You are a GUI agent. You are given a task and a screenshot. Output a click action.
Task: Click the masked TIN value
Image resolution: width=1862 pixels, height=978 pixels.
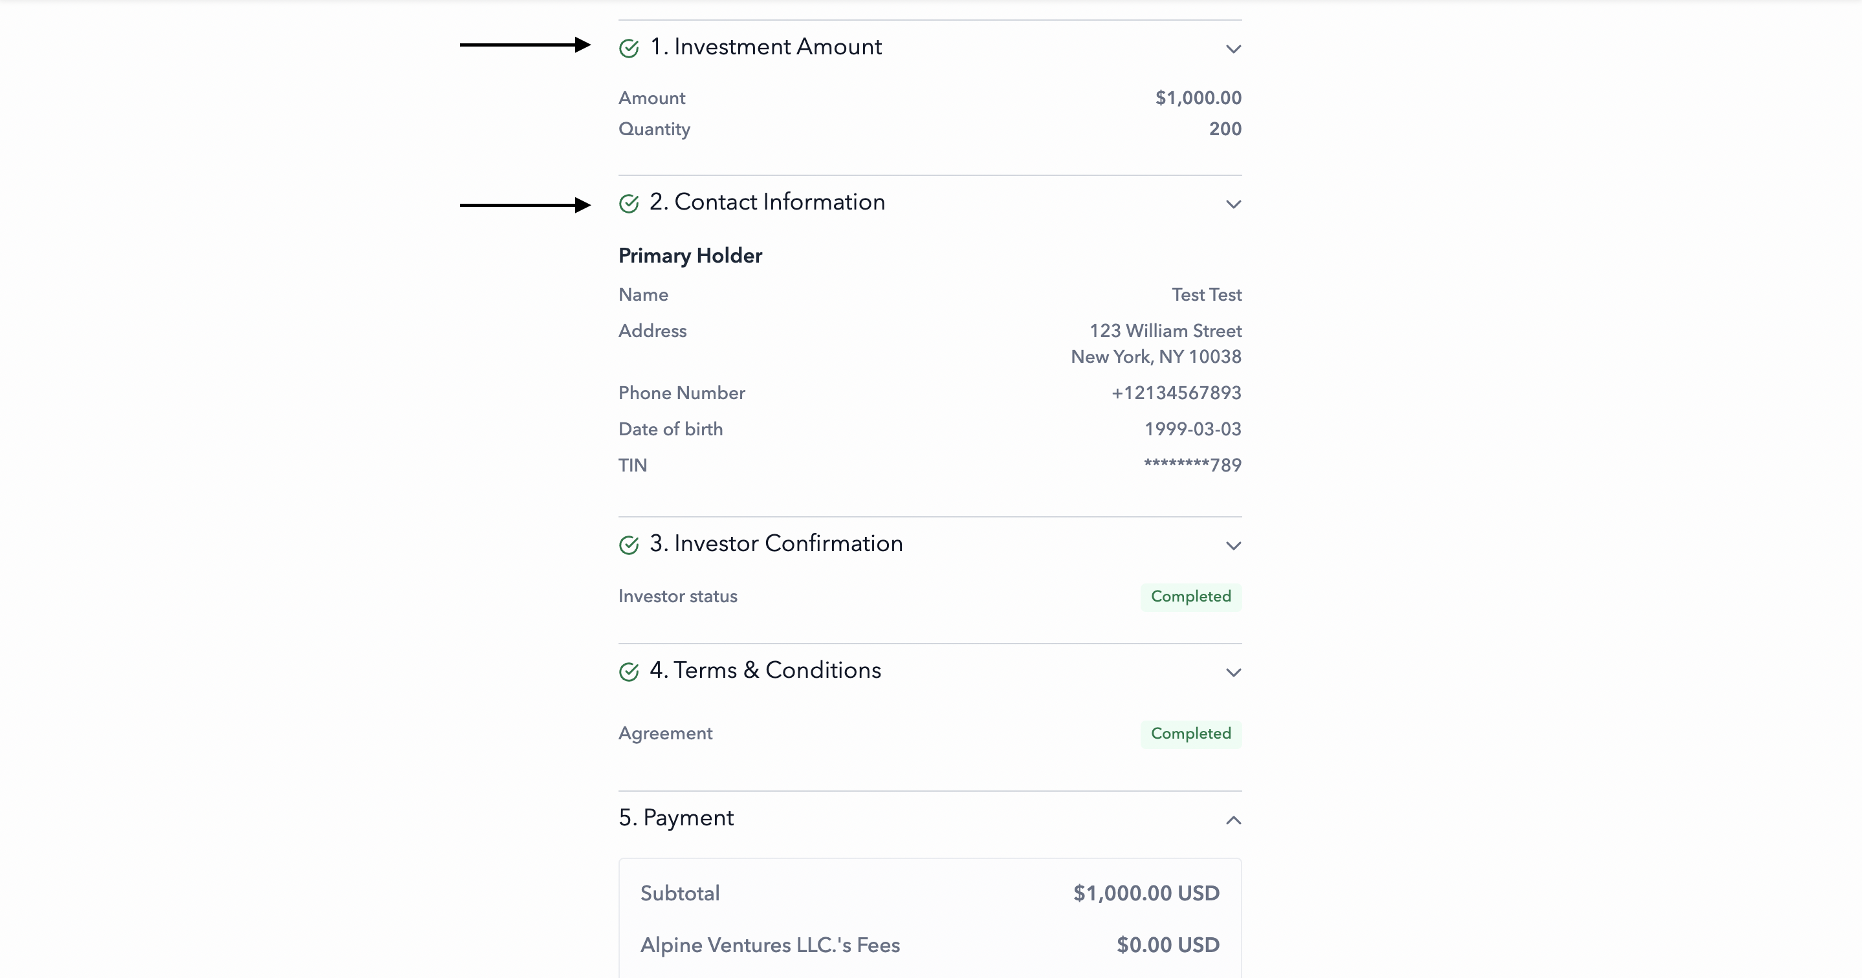tap(1192, 466)
